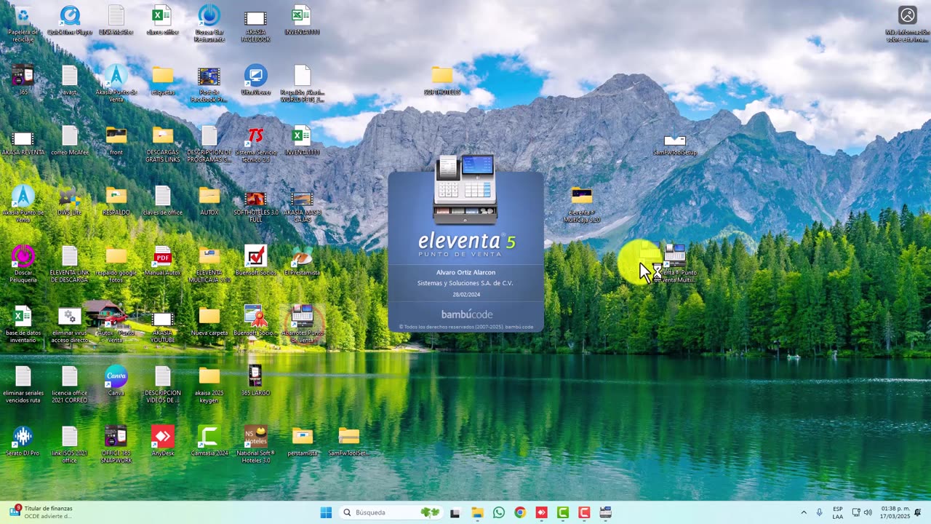Select the DWS Lite icon
The width and height of the screenshot is (931, 524).
[x=70, y=202]
